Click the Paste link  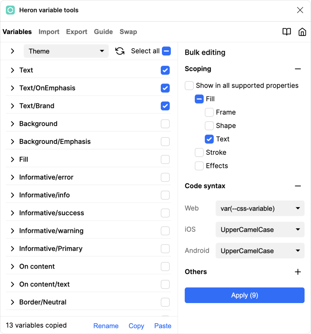pos(163,326)
